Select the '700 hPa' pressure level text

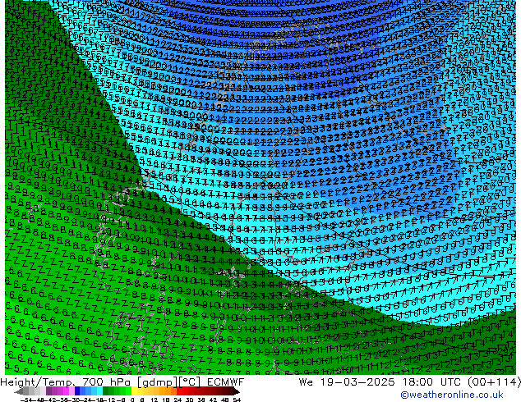(x=108, y=382)
